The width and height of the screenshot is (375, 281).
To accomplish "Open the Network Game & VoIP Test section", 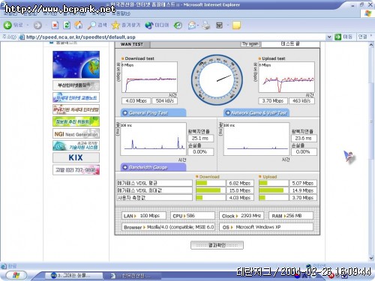I will 256,113.
